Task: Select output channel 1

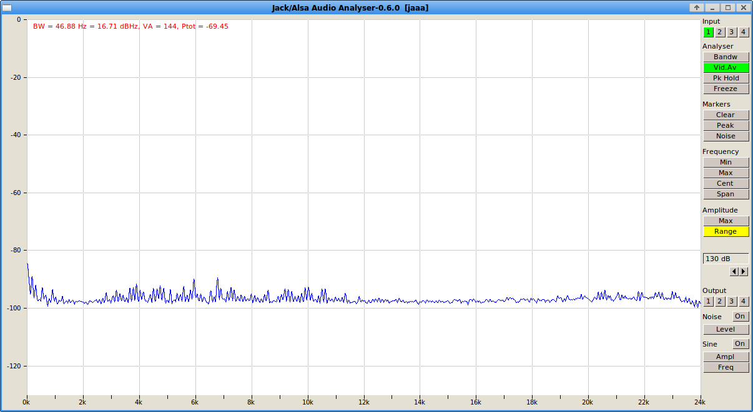Action: click(x=708, y=302)
